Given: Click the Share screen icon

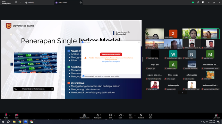Looking at the screenshot, I should point(130,115).
